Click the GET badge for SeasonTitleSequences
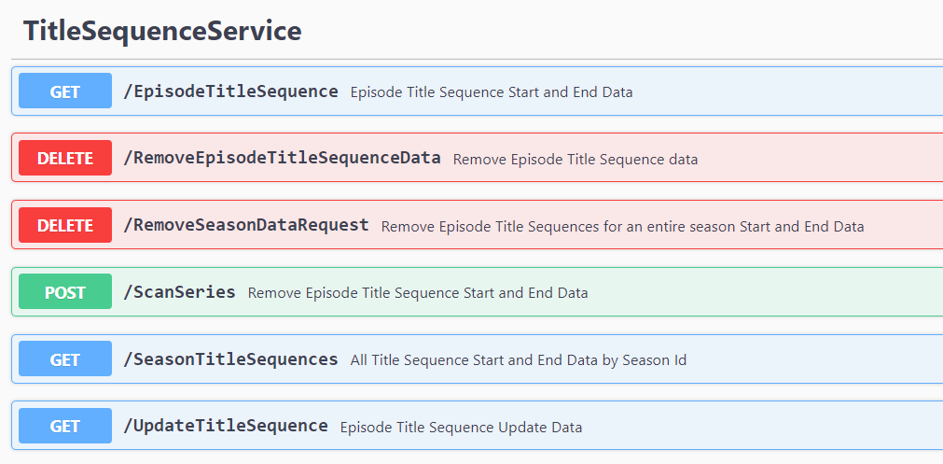The image size is (943, 464). click(x=65, y=359)
